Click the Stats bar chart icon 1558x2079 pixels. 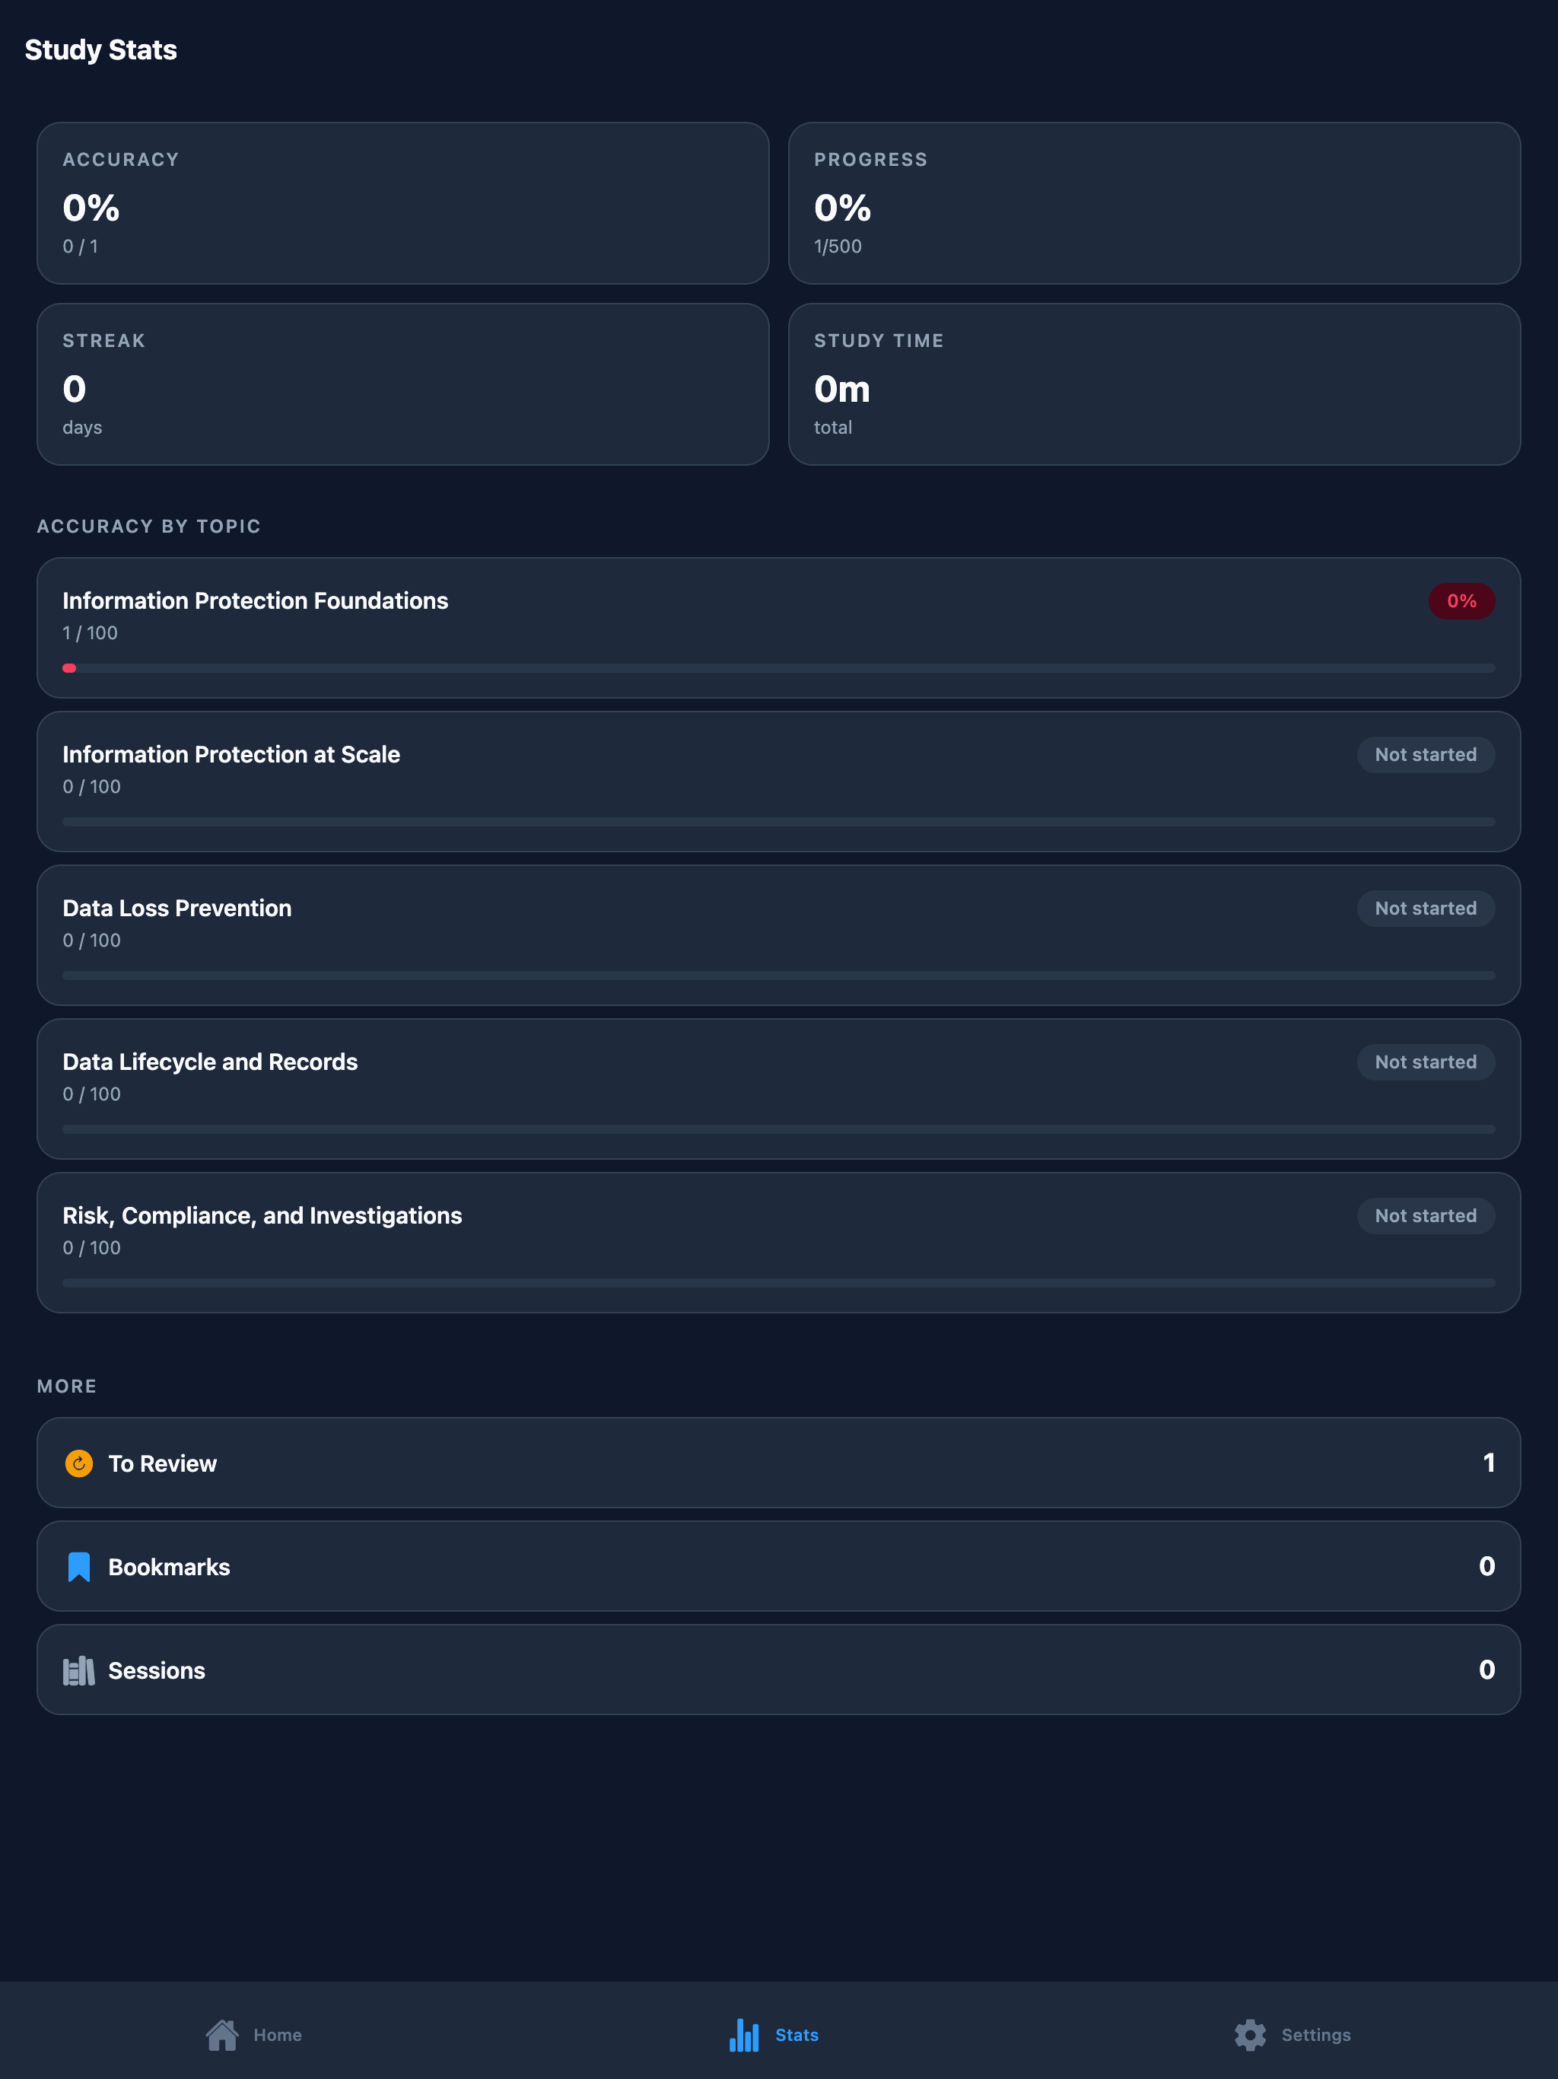point(744,2035)
